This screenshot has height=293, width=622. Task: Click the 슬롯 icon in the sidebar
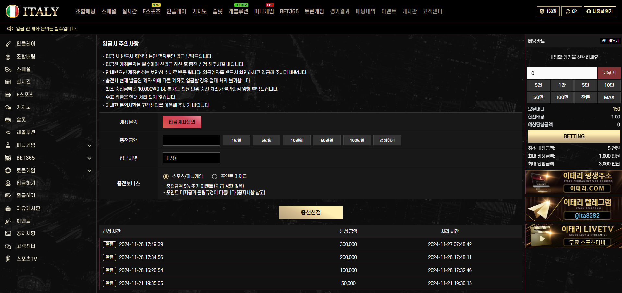pos(8,120)
